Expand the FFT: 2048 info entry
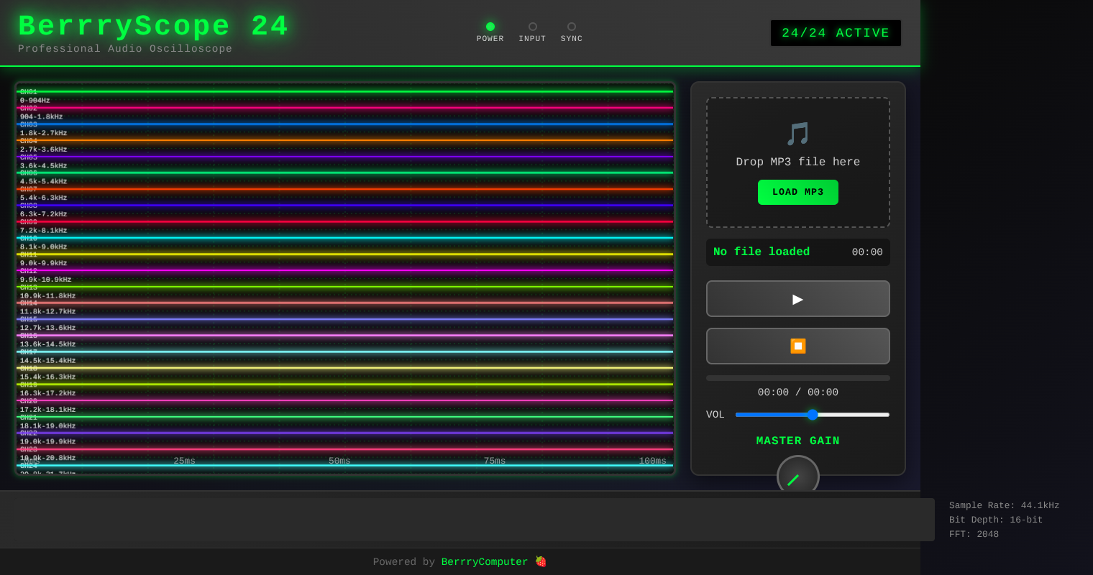The image size is (1093, 575). (974, 534)
